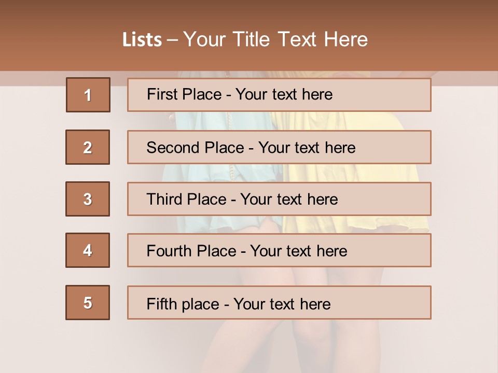Click the blank beige area below number 5
This screenshot has height=373, width=498.
coord(88,347)
